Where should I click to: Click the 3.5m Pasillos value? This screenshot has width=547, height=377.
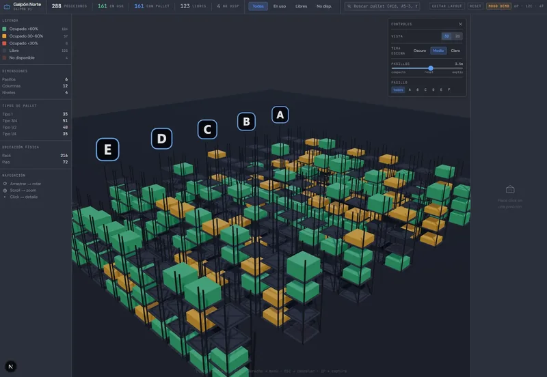[459, 64]
